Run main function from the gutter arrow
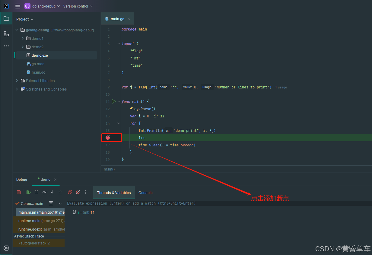This screenshot has height=255, width=372. point(114,101)
